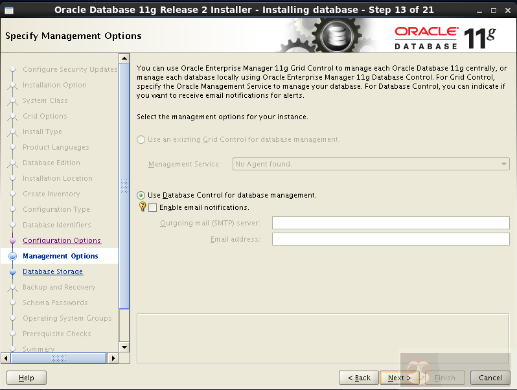This screenshot has height=390, width=517.
Task: Click the Schema Passwords step
Action: coord(55,303)
